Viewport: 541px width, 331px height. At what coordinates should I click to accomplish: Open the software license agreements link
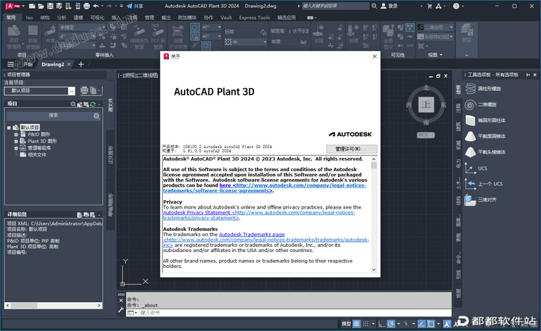click(x=265, y=188)
